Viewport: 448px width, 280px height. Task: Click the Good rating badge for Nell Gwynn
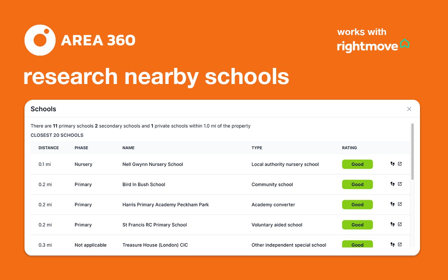(357, 164)
